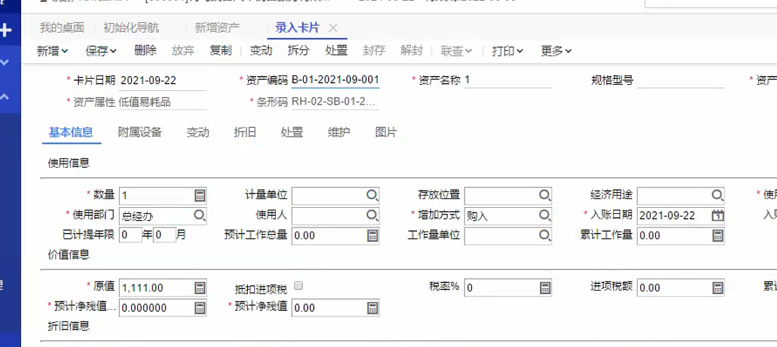
Task: Click the 放弃 toolbar button
Action: pos(183,50)
